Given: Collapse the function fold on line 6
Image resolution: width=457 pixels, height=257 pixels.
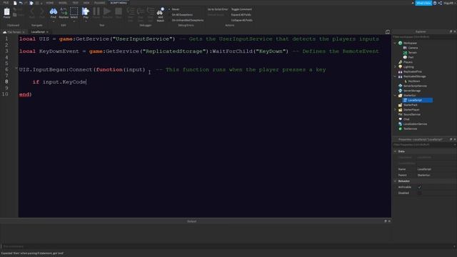Looking at the screenshot, I should coord(16,69).
